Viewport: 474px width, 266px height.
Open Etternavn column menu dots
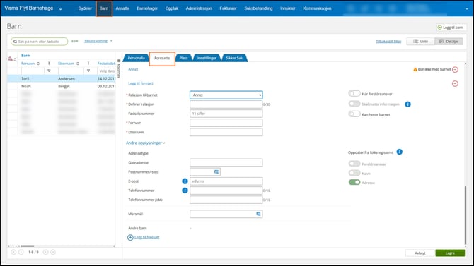(88, 64)
